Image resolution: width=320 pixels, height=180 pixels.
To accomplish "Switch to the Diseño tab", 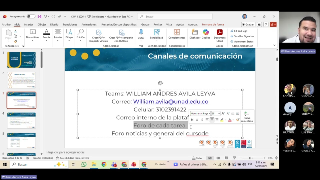I will click(x=54, y=24).
